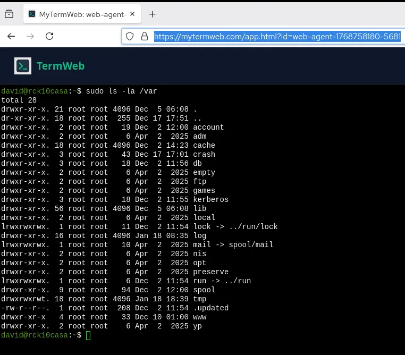The height and width of the screenshot is (355, 405).
Task: Click the 'kerberos' directory name
Action: point(211,200)
